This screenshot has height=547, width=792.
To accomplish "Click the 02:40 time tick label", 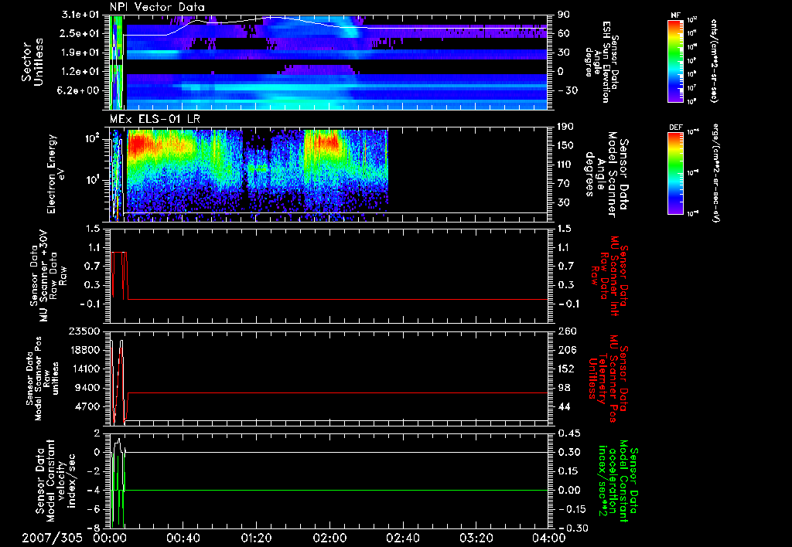I will click(402, 538).
